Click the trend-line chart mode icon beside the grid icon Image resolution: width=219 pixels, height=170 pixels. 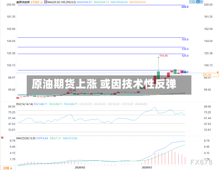click(x=194, y=2)
